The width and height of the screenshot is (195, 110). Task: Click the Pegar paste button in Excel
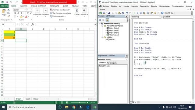click(x=4, y=13)
